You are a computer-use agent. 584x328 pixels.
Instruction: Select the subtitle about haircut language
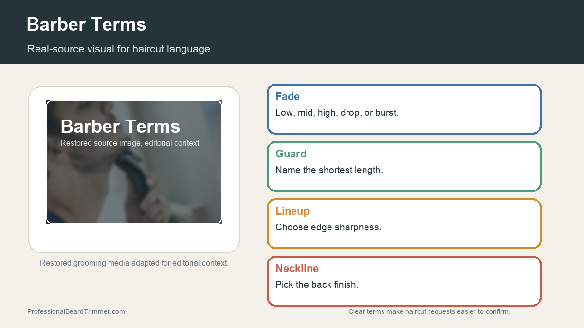[119, 49]
